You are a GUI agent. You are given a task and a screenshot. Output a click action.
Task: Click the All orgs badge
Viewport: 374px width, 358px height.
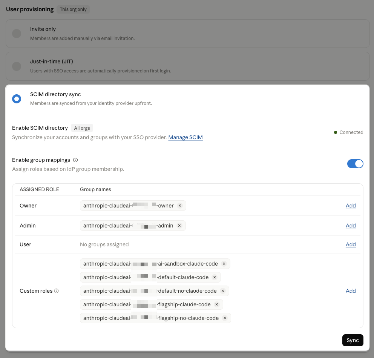pyautogui.click(x=82, y=128)
